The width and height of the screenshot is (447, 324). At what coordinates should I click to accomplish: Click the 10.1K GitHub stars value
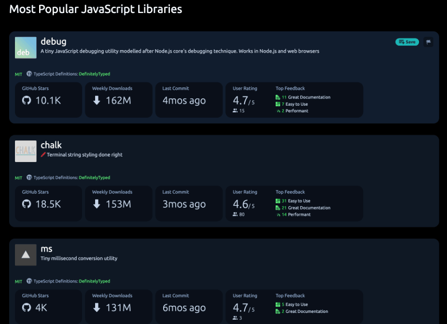[48, 100]
